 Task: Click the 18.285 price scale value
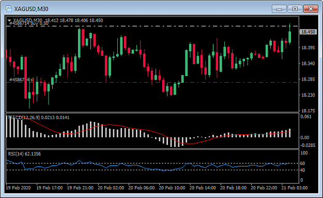pos(308,79)
